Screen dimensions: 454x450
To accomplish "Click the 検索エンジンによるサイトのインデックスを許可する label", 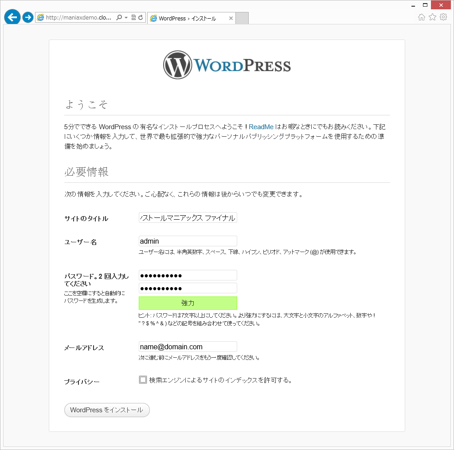I will coord(220,380).
